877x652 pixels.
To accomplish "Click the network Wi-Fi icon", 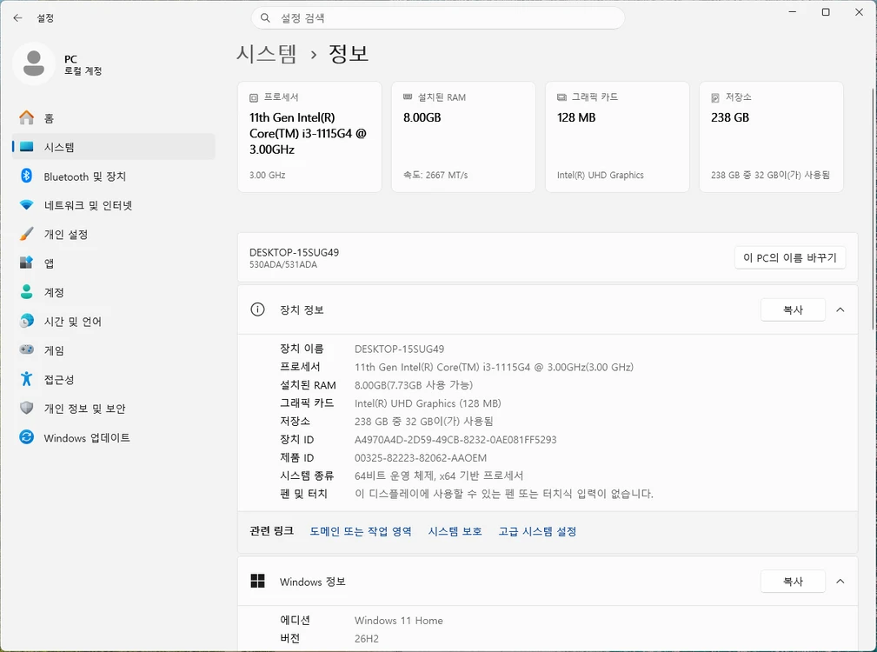I will point(26,205).
